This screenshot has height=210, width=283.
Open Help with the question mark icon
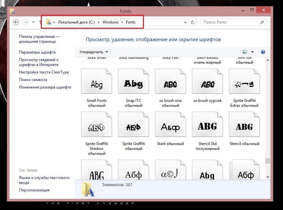[263, 52]
